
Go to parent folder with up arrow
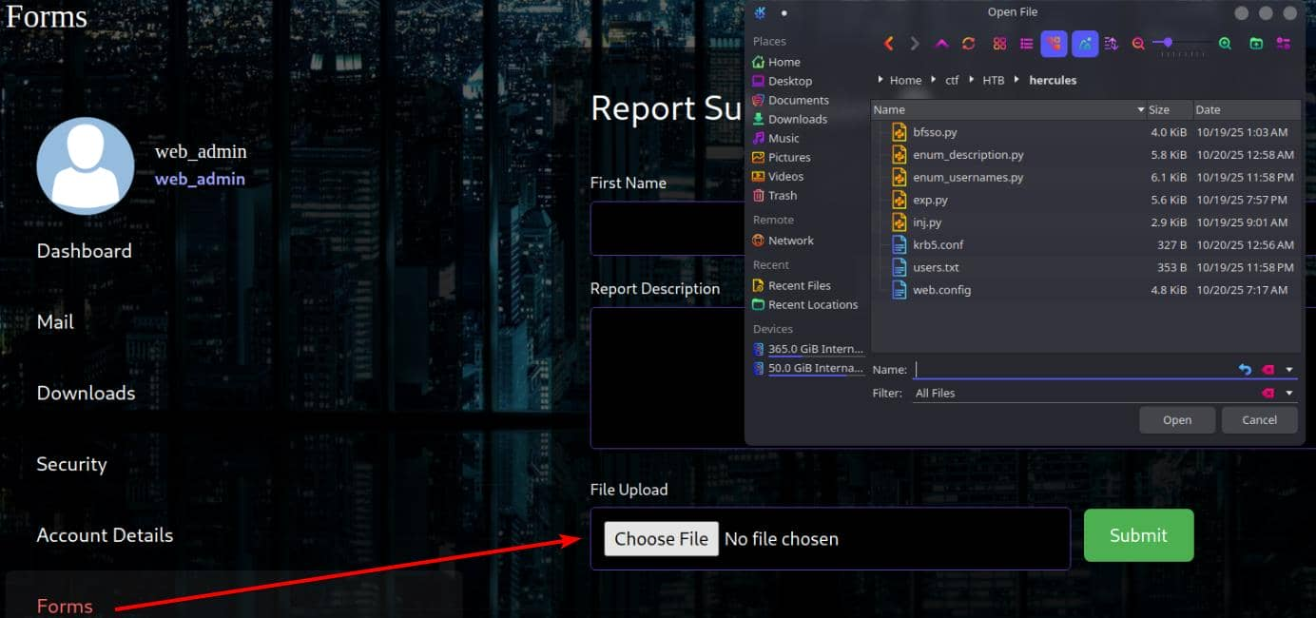point(941,44)
